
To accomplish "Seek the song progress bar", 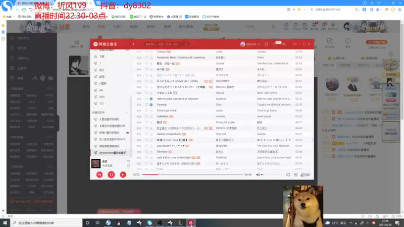I will [192, 175].
